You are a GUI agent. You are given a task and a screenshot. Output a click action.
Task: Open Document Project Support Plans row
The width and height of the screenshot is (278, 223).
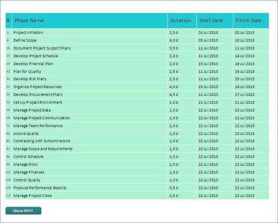(x=137, y=48)
